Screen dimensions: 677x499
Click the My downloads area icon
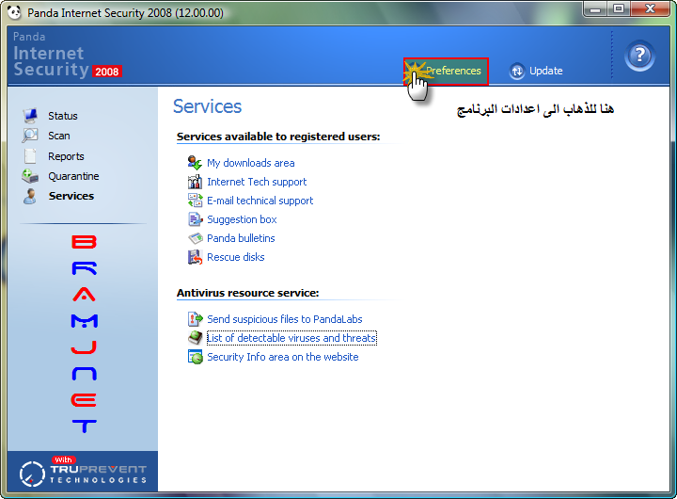(195, 163)
